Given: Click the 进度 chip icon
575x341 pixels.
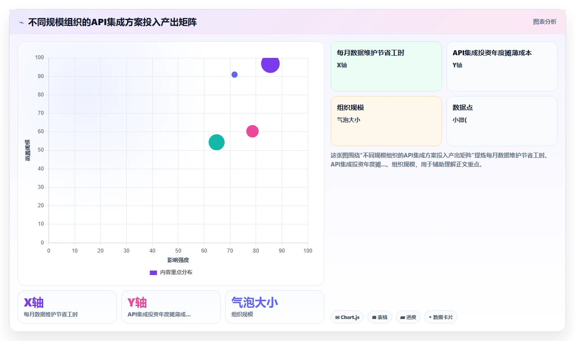Looking at the screenshot, I should click(402, 318).
